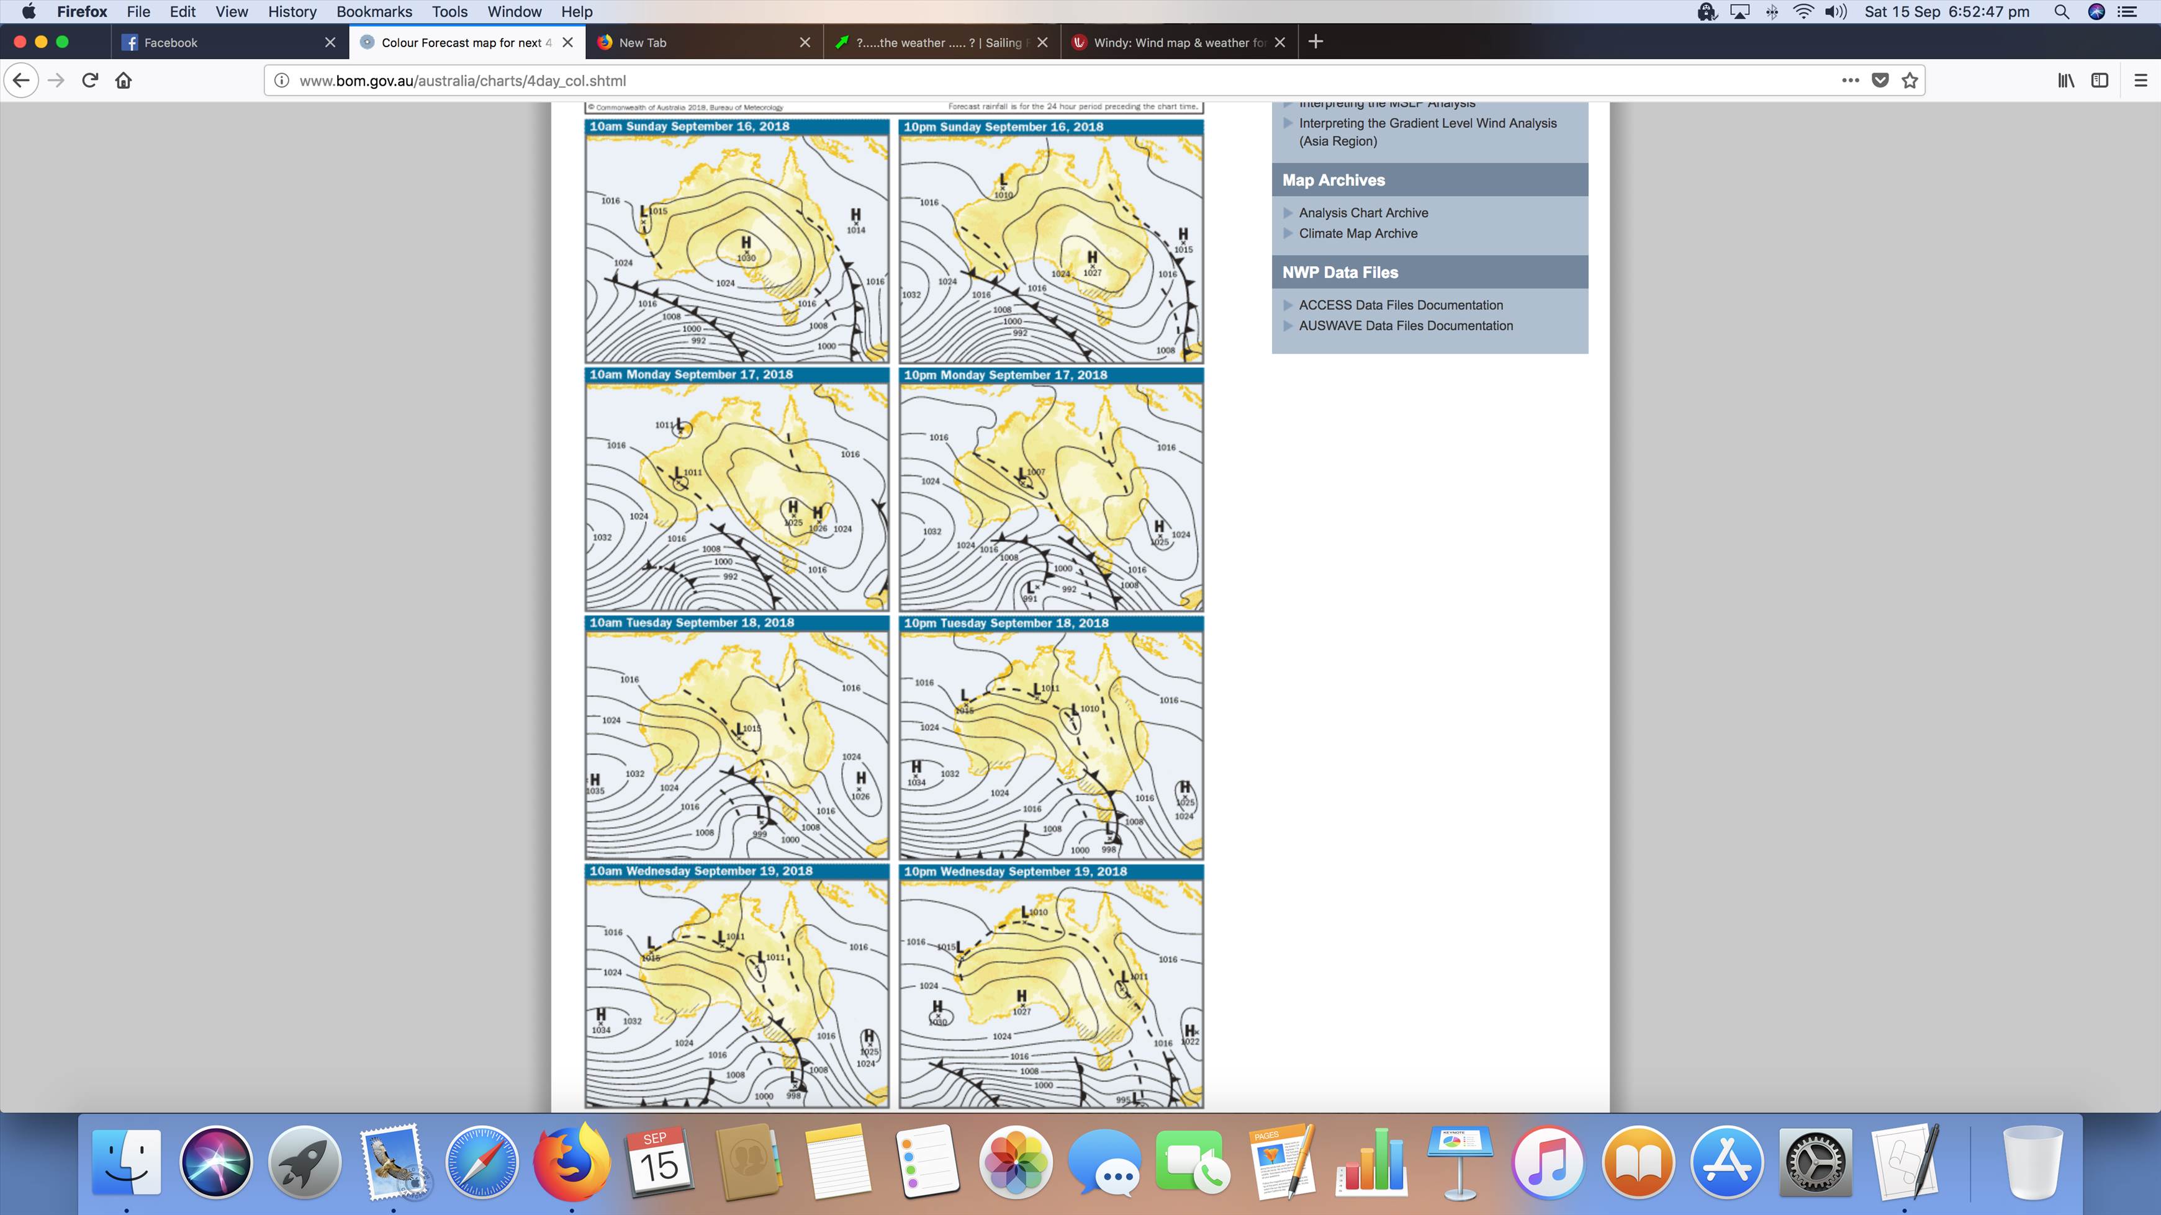
Task: Close the New Tab tab
Action: pyautogui.click(x=805, y=43)
